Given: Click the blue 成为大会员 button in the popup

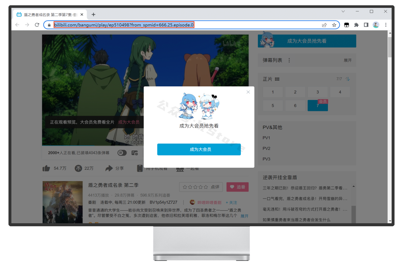Looking at the screenshot, I should (x=199, y=150).
